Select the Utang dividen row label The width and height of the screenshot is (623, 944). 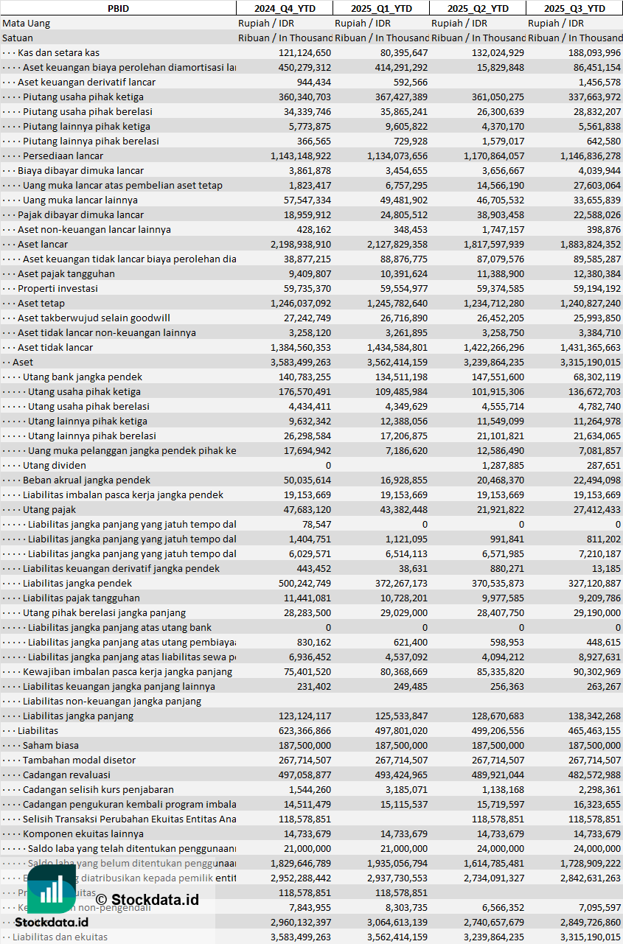point(55,465)
